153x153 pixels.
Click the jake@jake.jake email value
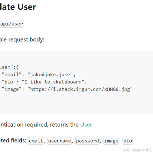[x=50, y=75]
